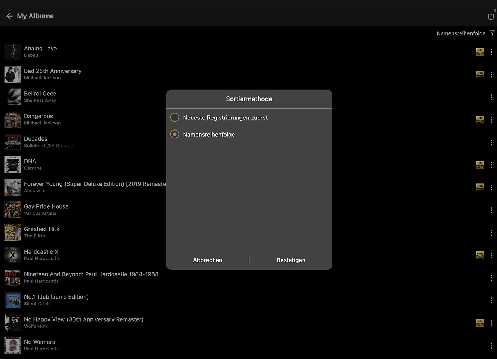Open the sort filter funnel icon

tap(492, 33)
